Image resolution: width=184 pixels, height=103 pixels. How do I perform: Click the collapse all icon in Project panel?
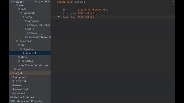pos(42,2)
